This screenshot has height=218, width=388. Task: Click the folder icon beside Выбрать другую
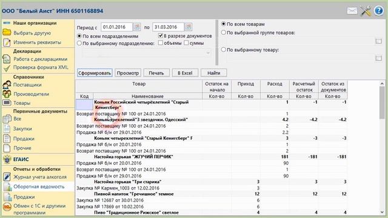[7, 32]
